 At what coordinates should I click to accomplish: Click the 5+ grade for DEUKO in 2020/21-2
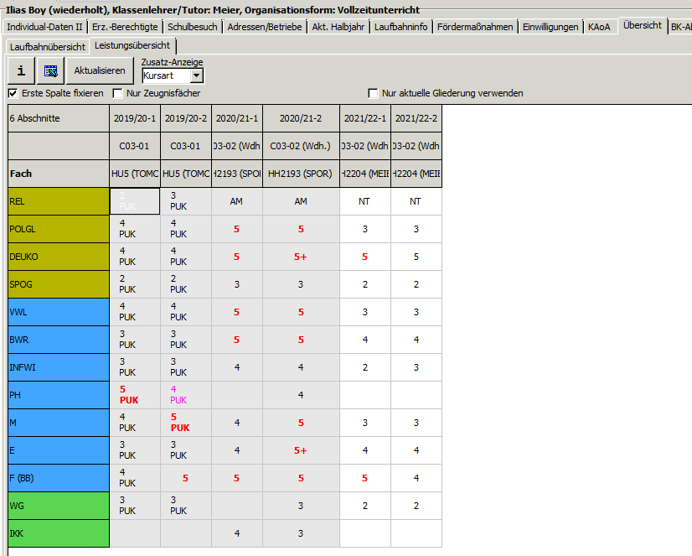tap(301, 257)
